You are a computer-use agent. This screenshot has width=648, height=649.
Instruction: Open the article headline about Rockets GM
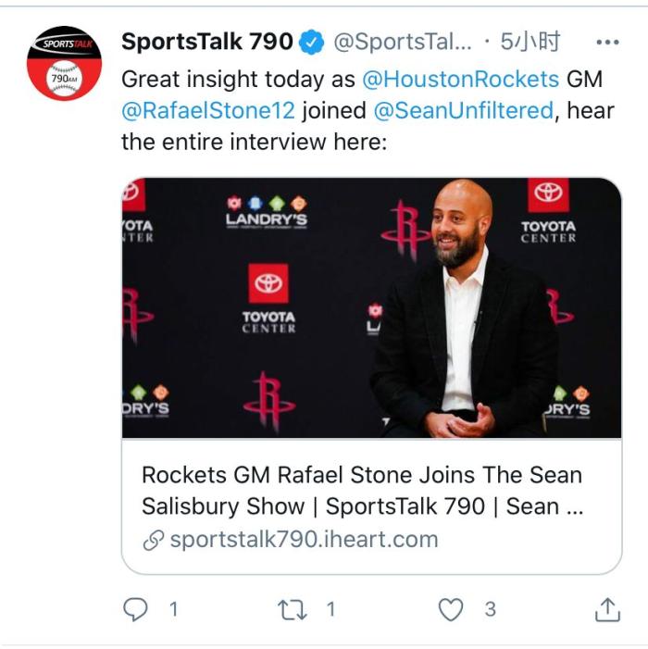click(x=361, y=491)
